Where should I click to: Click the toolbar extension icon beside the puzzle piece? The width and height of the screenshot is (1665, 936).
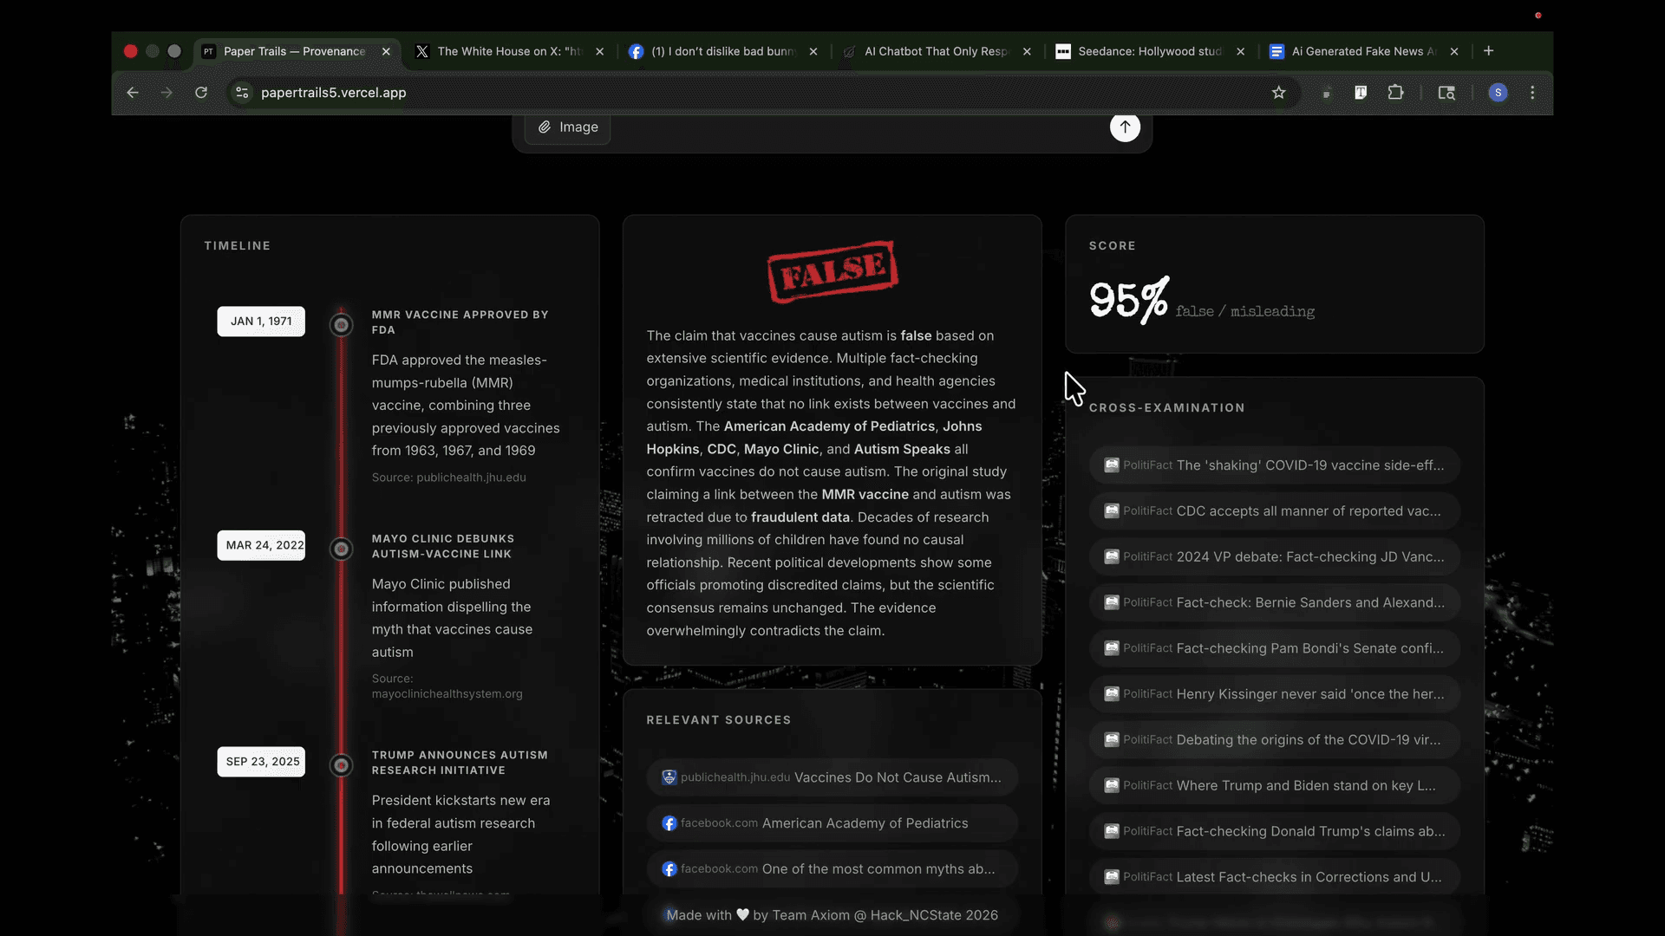click(x=1361, y=93)
